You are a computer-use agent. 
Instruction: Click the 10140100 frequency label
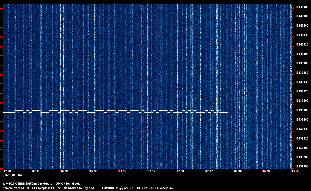(302, 7)
